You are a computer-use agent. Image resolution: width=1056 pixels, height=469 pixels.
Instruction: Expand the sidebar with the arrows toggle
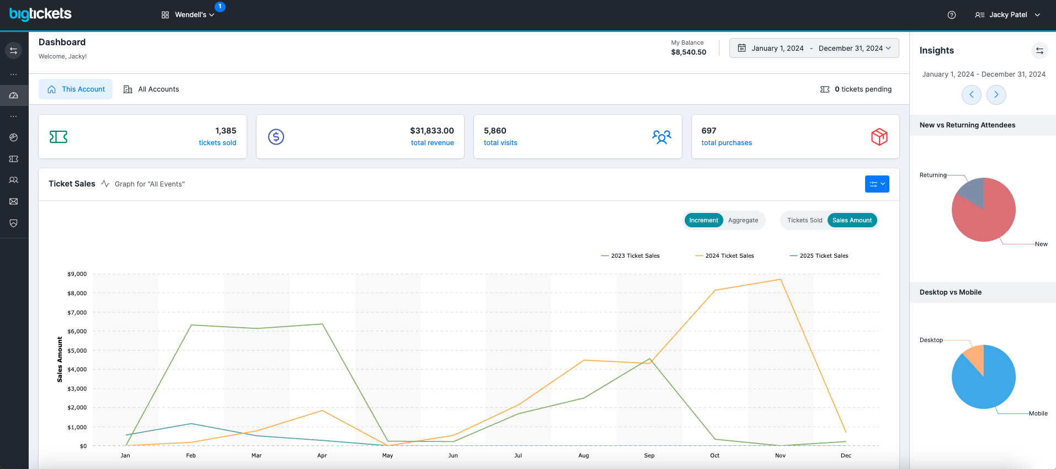pos(14,51)
